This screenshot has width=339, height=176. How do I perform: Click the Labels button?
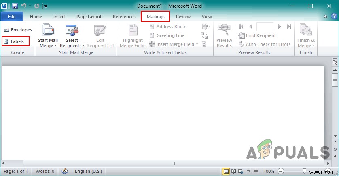15,41
